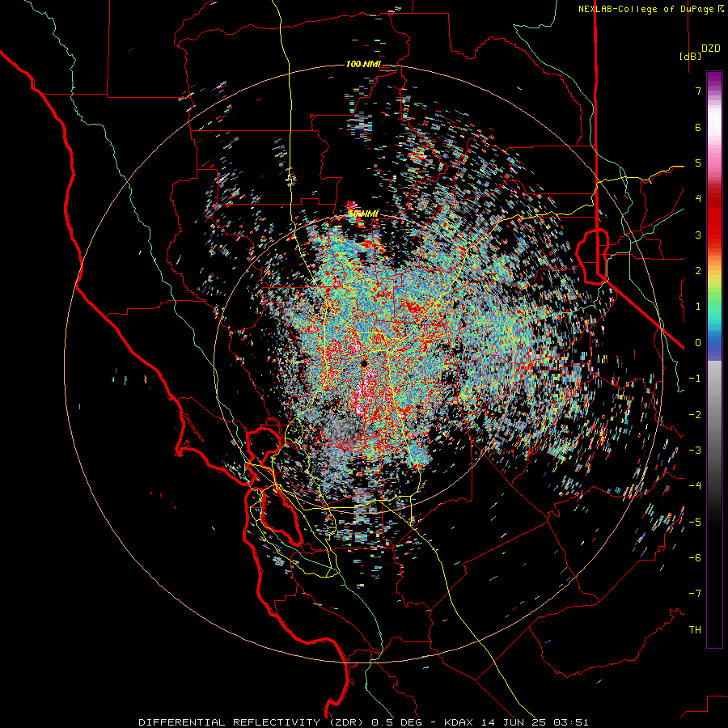
Task: Click the -2 value on the color scale
Action: [x=695, y=415]
